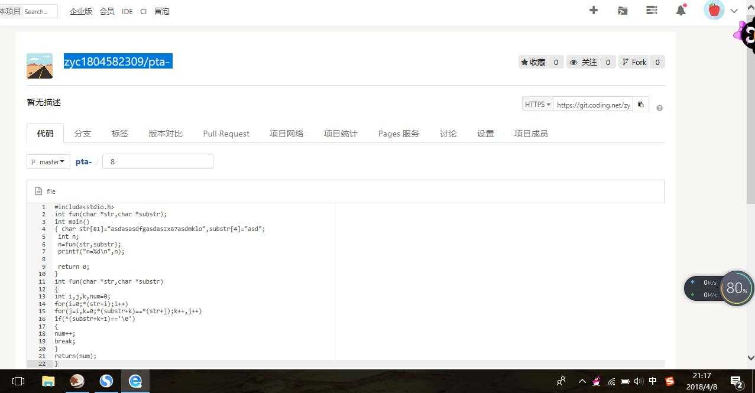
Task: Switch to the 代码 tab
Action: coord(45,134)
